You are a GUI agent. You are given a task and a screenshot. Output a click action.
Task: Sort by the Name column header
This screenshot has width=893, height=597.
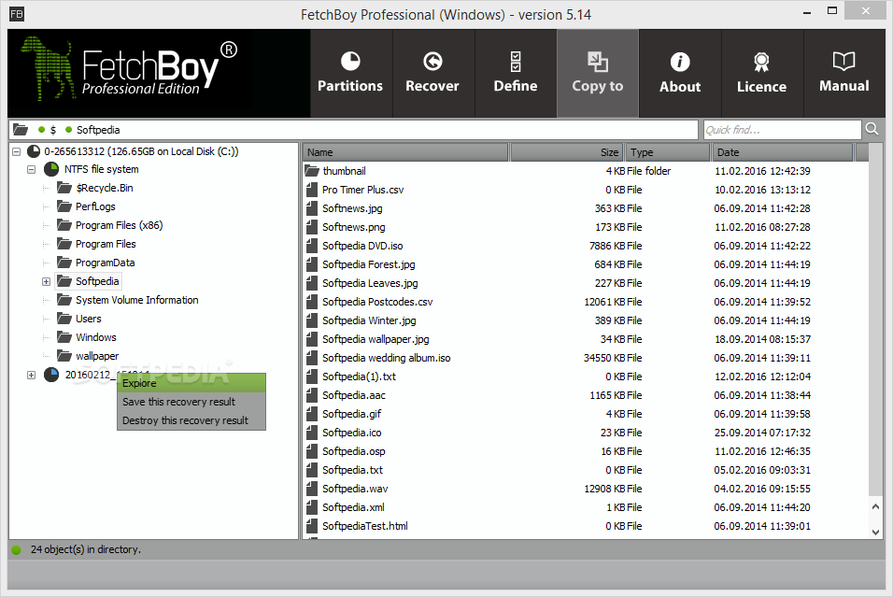coord(405,152)
